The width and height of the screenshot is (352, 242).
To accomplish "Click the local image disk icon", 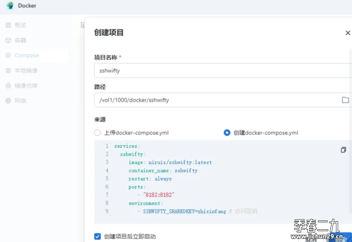I will click(8, 71).
